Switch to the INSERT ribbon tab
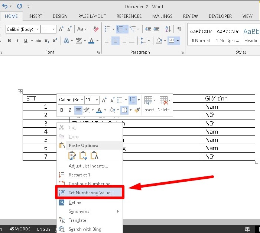The image size is (260, 233). click(35, 16)
